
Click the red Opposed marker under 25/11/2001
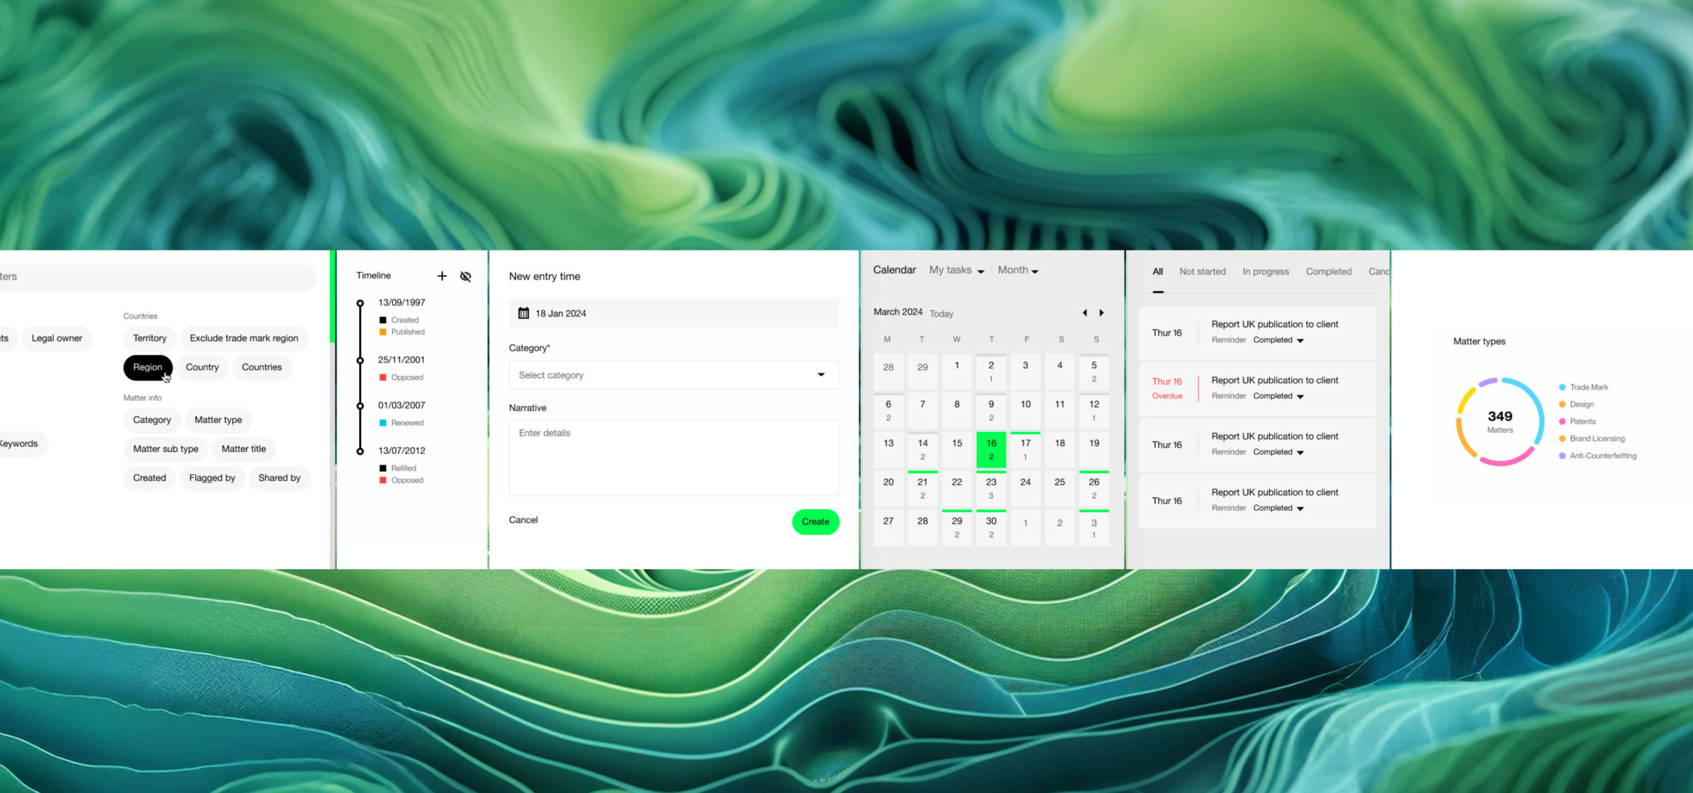point(383,377)
